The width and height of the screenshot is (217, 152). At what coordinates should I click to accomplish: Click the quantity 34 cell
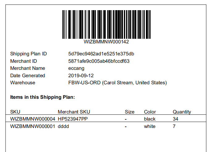tap(175, 119)
